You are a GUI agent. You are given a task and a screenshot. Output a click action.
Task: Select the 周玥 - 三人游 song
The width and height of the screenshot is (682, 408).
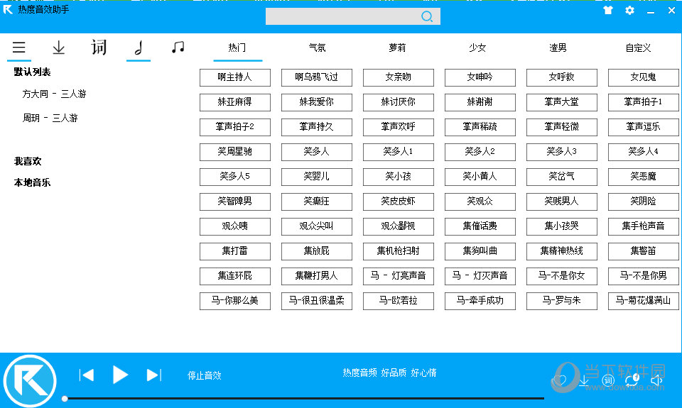pyautogui.click(x=50, y=118)
